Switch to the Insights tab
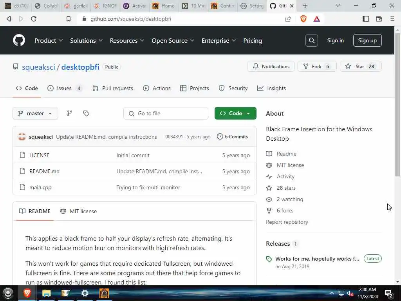Screen dimensions: 401x301 [x=271, y=88]
